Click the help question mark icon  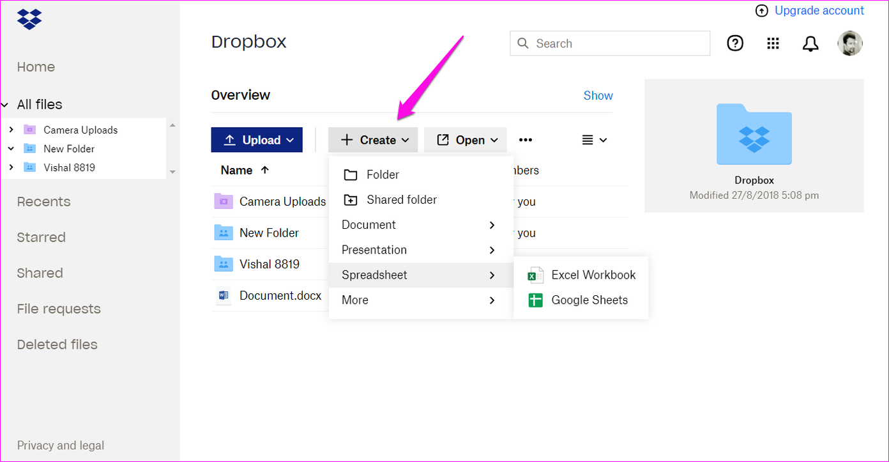734,43
